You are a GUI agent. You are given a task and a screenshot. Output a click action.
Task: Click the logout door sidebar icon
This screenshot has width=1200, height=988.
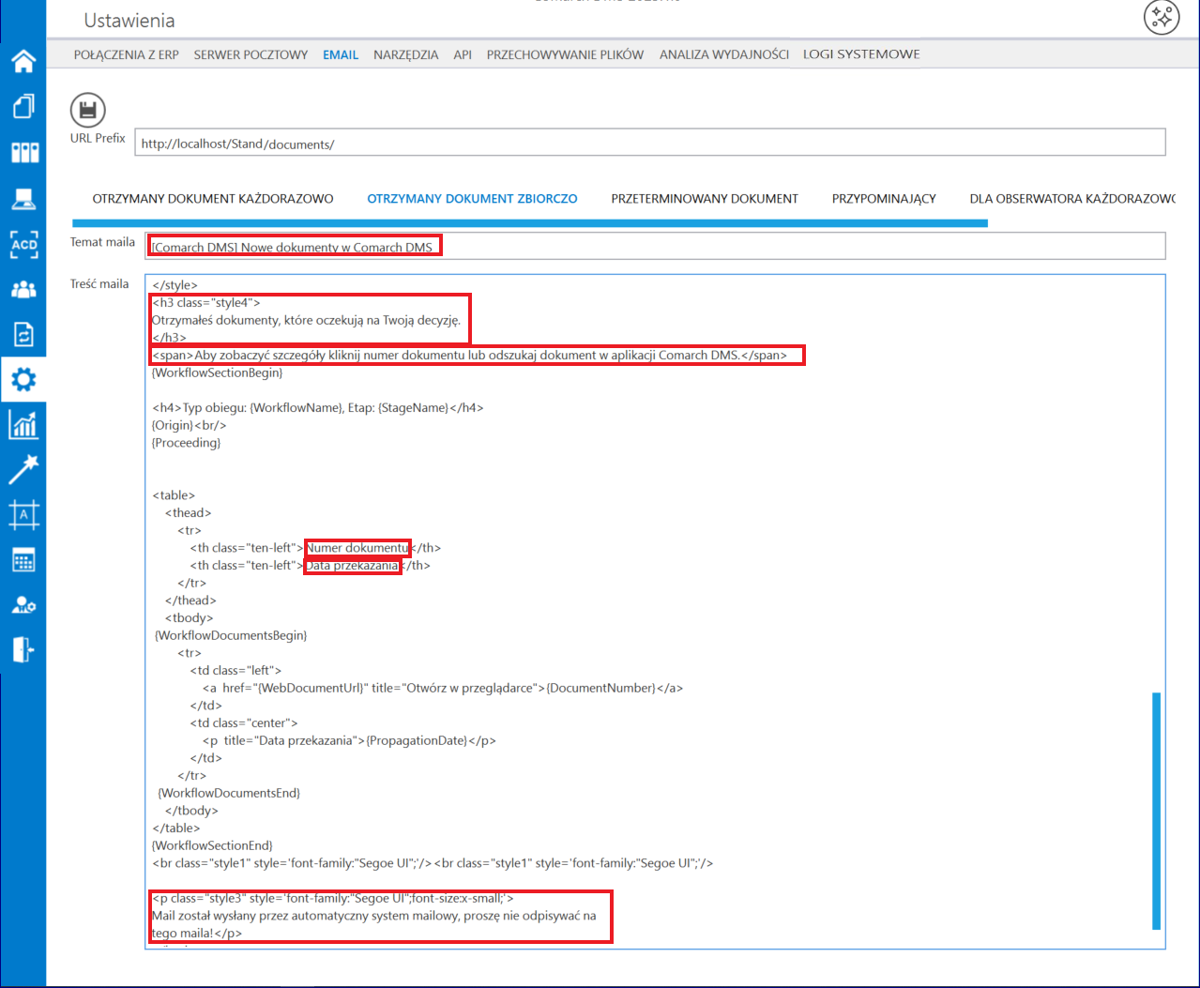[x=23, y=649]
